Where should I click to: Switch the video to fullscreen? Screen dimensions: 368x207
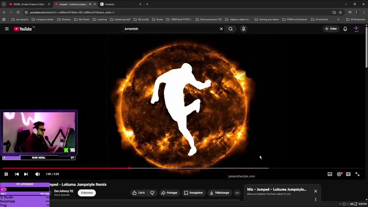(357, 174)
